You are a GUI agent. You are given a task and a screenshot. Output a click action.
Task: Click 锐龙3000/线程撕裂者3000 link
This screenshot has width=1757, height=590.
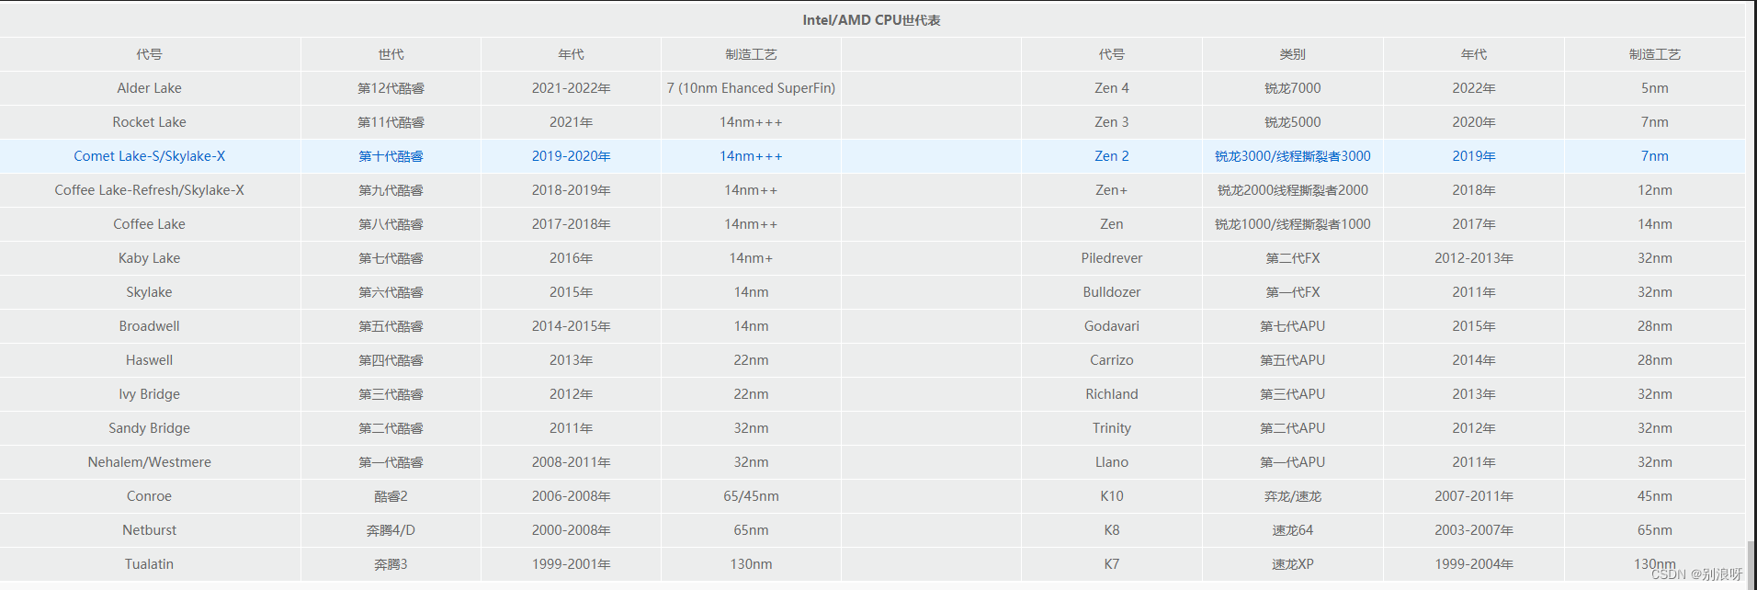pos(1292,156)
